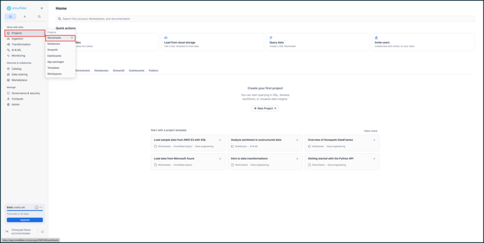
Task: Pin Worksheets using the pin icon
Action: tap(72, 38)
